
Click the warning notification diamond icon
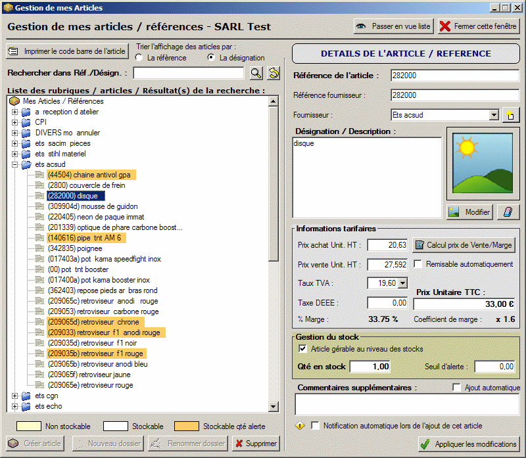point(300,426)
